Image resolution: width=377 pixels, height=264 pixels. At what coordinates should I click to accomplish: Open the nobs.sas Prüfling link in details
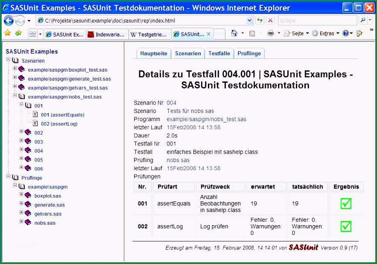(178, 160)
